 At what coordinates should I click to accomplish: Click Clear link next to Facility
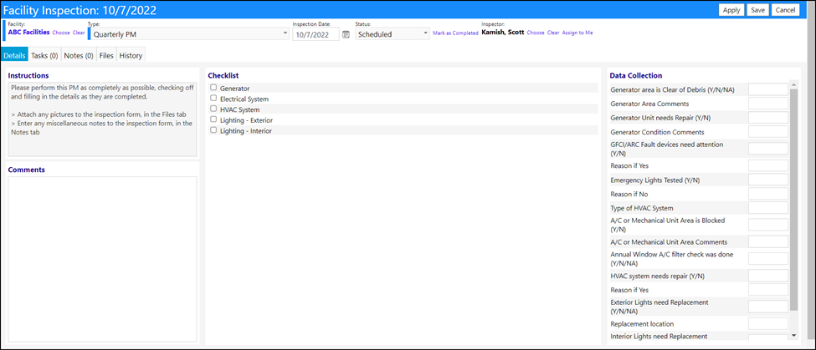[79, 33]
